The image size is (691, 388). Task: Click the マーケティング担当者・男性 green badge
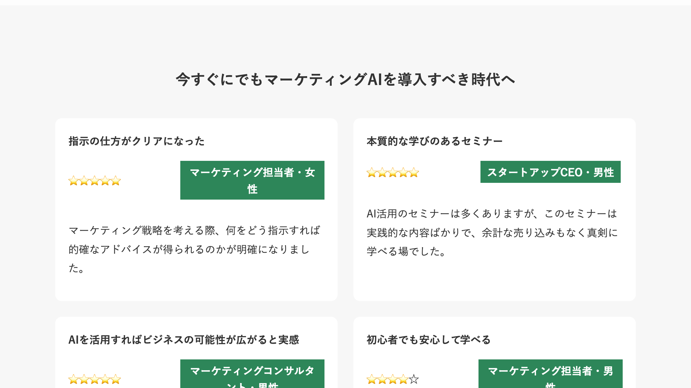[550, 374]
